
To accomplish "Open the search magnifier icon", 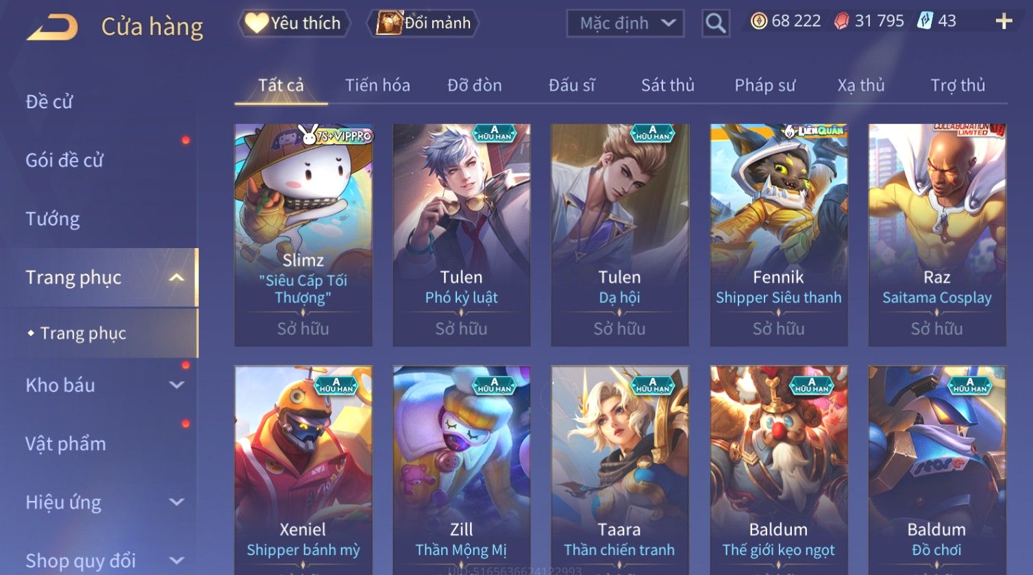I will point(715,23).
